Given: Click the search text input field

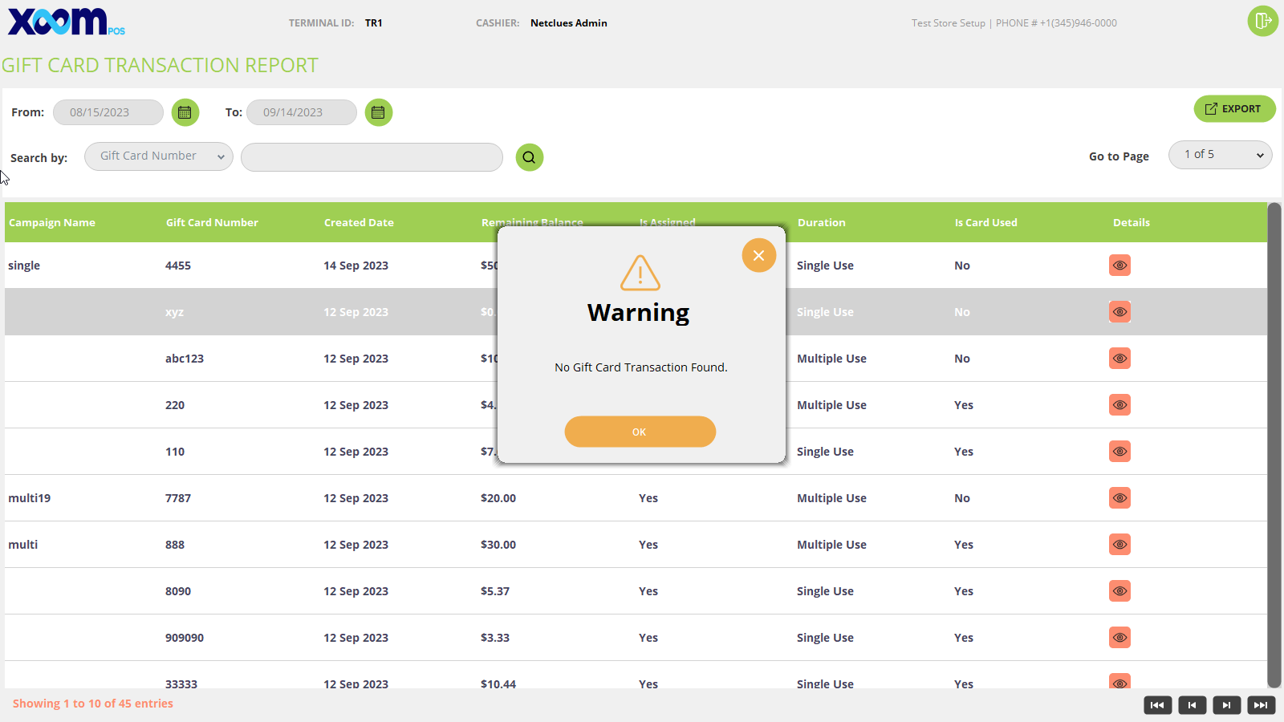Looking at the screenshot, I should click(372, 157).
